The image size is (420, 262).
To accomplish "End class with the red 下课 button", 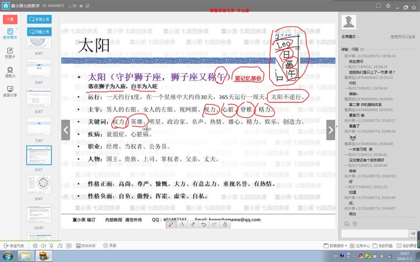I will coord(10,19).
